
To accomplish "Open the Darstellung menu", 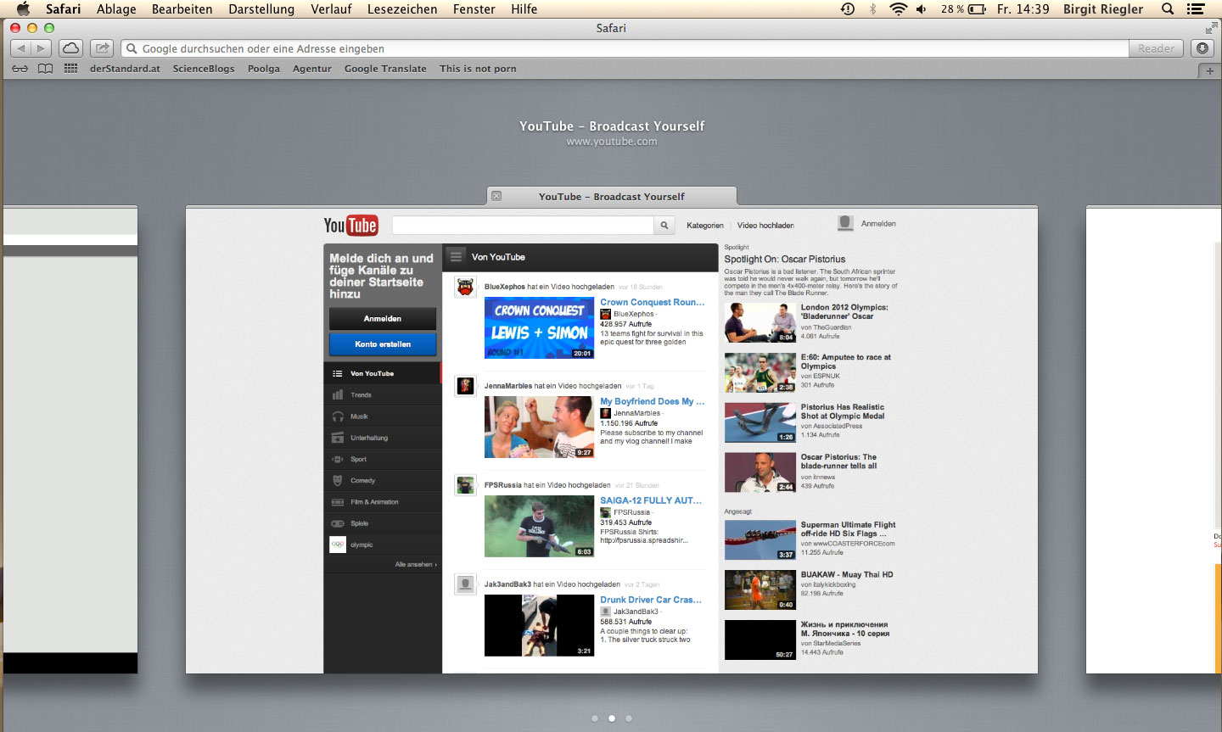I will [x=261, y=9].
